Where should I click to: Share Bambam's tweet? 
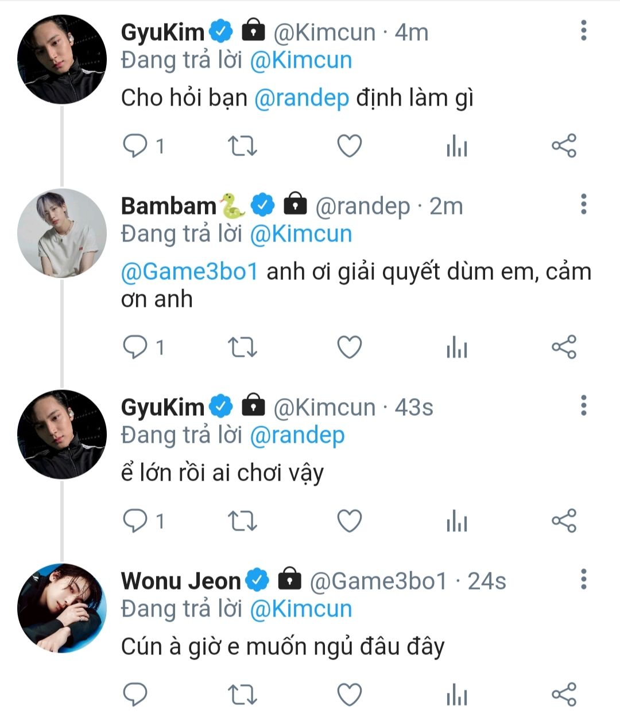tap(564, 348)
